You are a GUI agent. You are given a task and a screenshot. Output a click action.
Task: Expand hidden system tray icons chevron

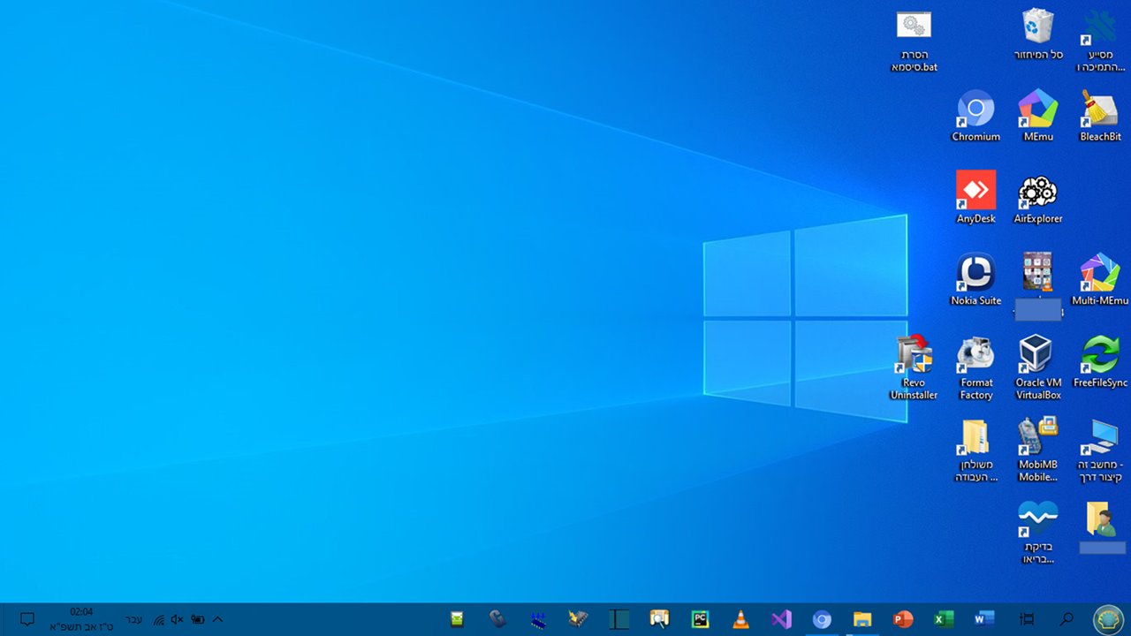(218, 619)
